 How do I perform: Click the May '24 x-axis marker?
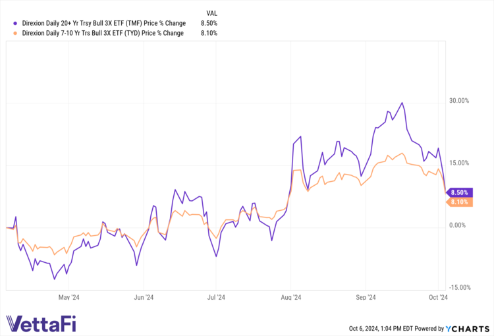tap(69, 297)
